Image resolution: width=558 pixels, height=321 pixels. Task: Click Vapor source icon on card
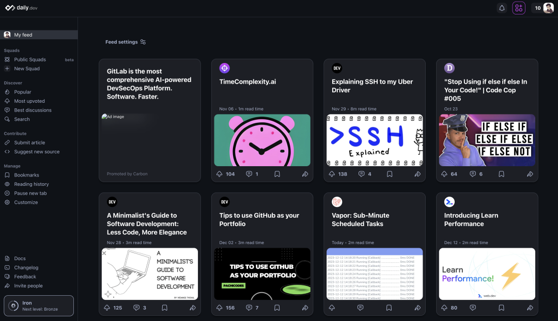pos(337,202)
